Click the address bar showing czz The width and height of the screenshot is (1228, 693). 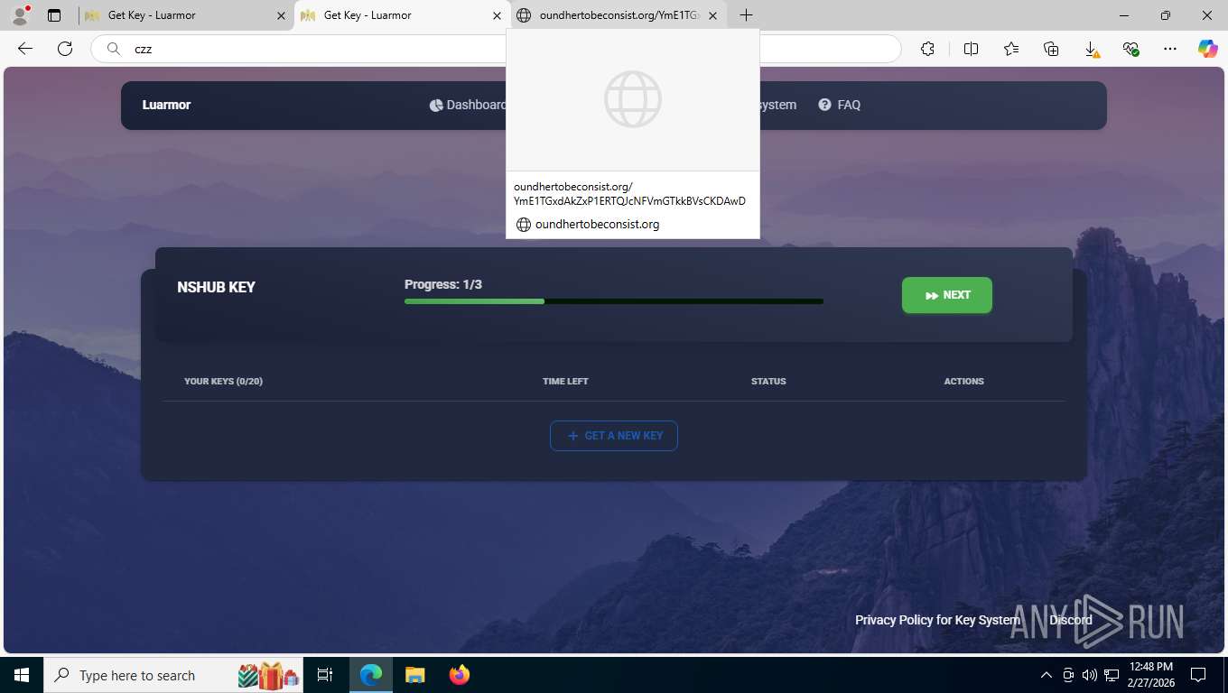pyautogui.click(x=496, y=49)
